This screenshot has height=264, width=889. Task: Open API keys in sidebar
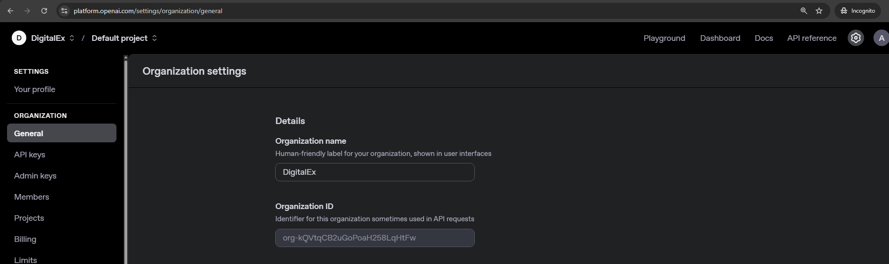30,155
